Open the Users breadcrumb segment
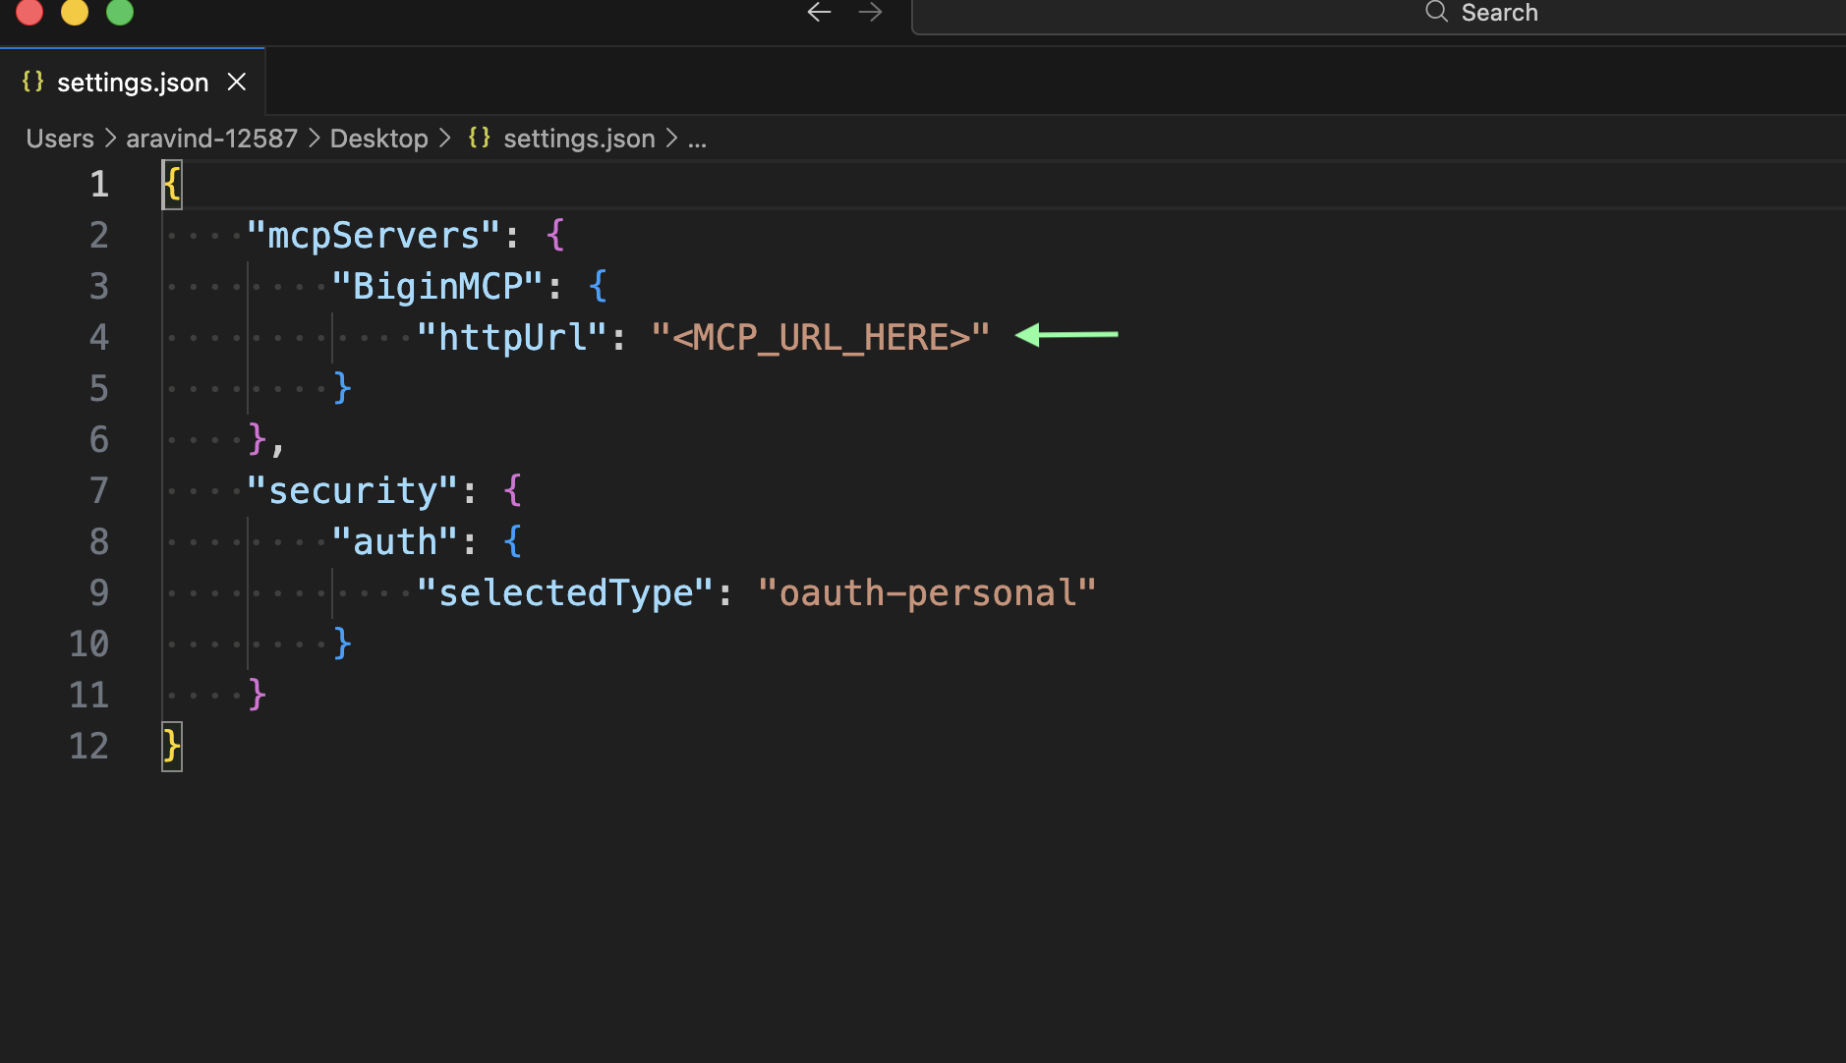Screen dimensions: 1846x1063 pos(60,139)
